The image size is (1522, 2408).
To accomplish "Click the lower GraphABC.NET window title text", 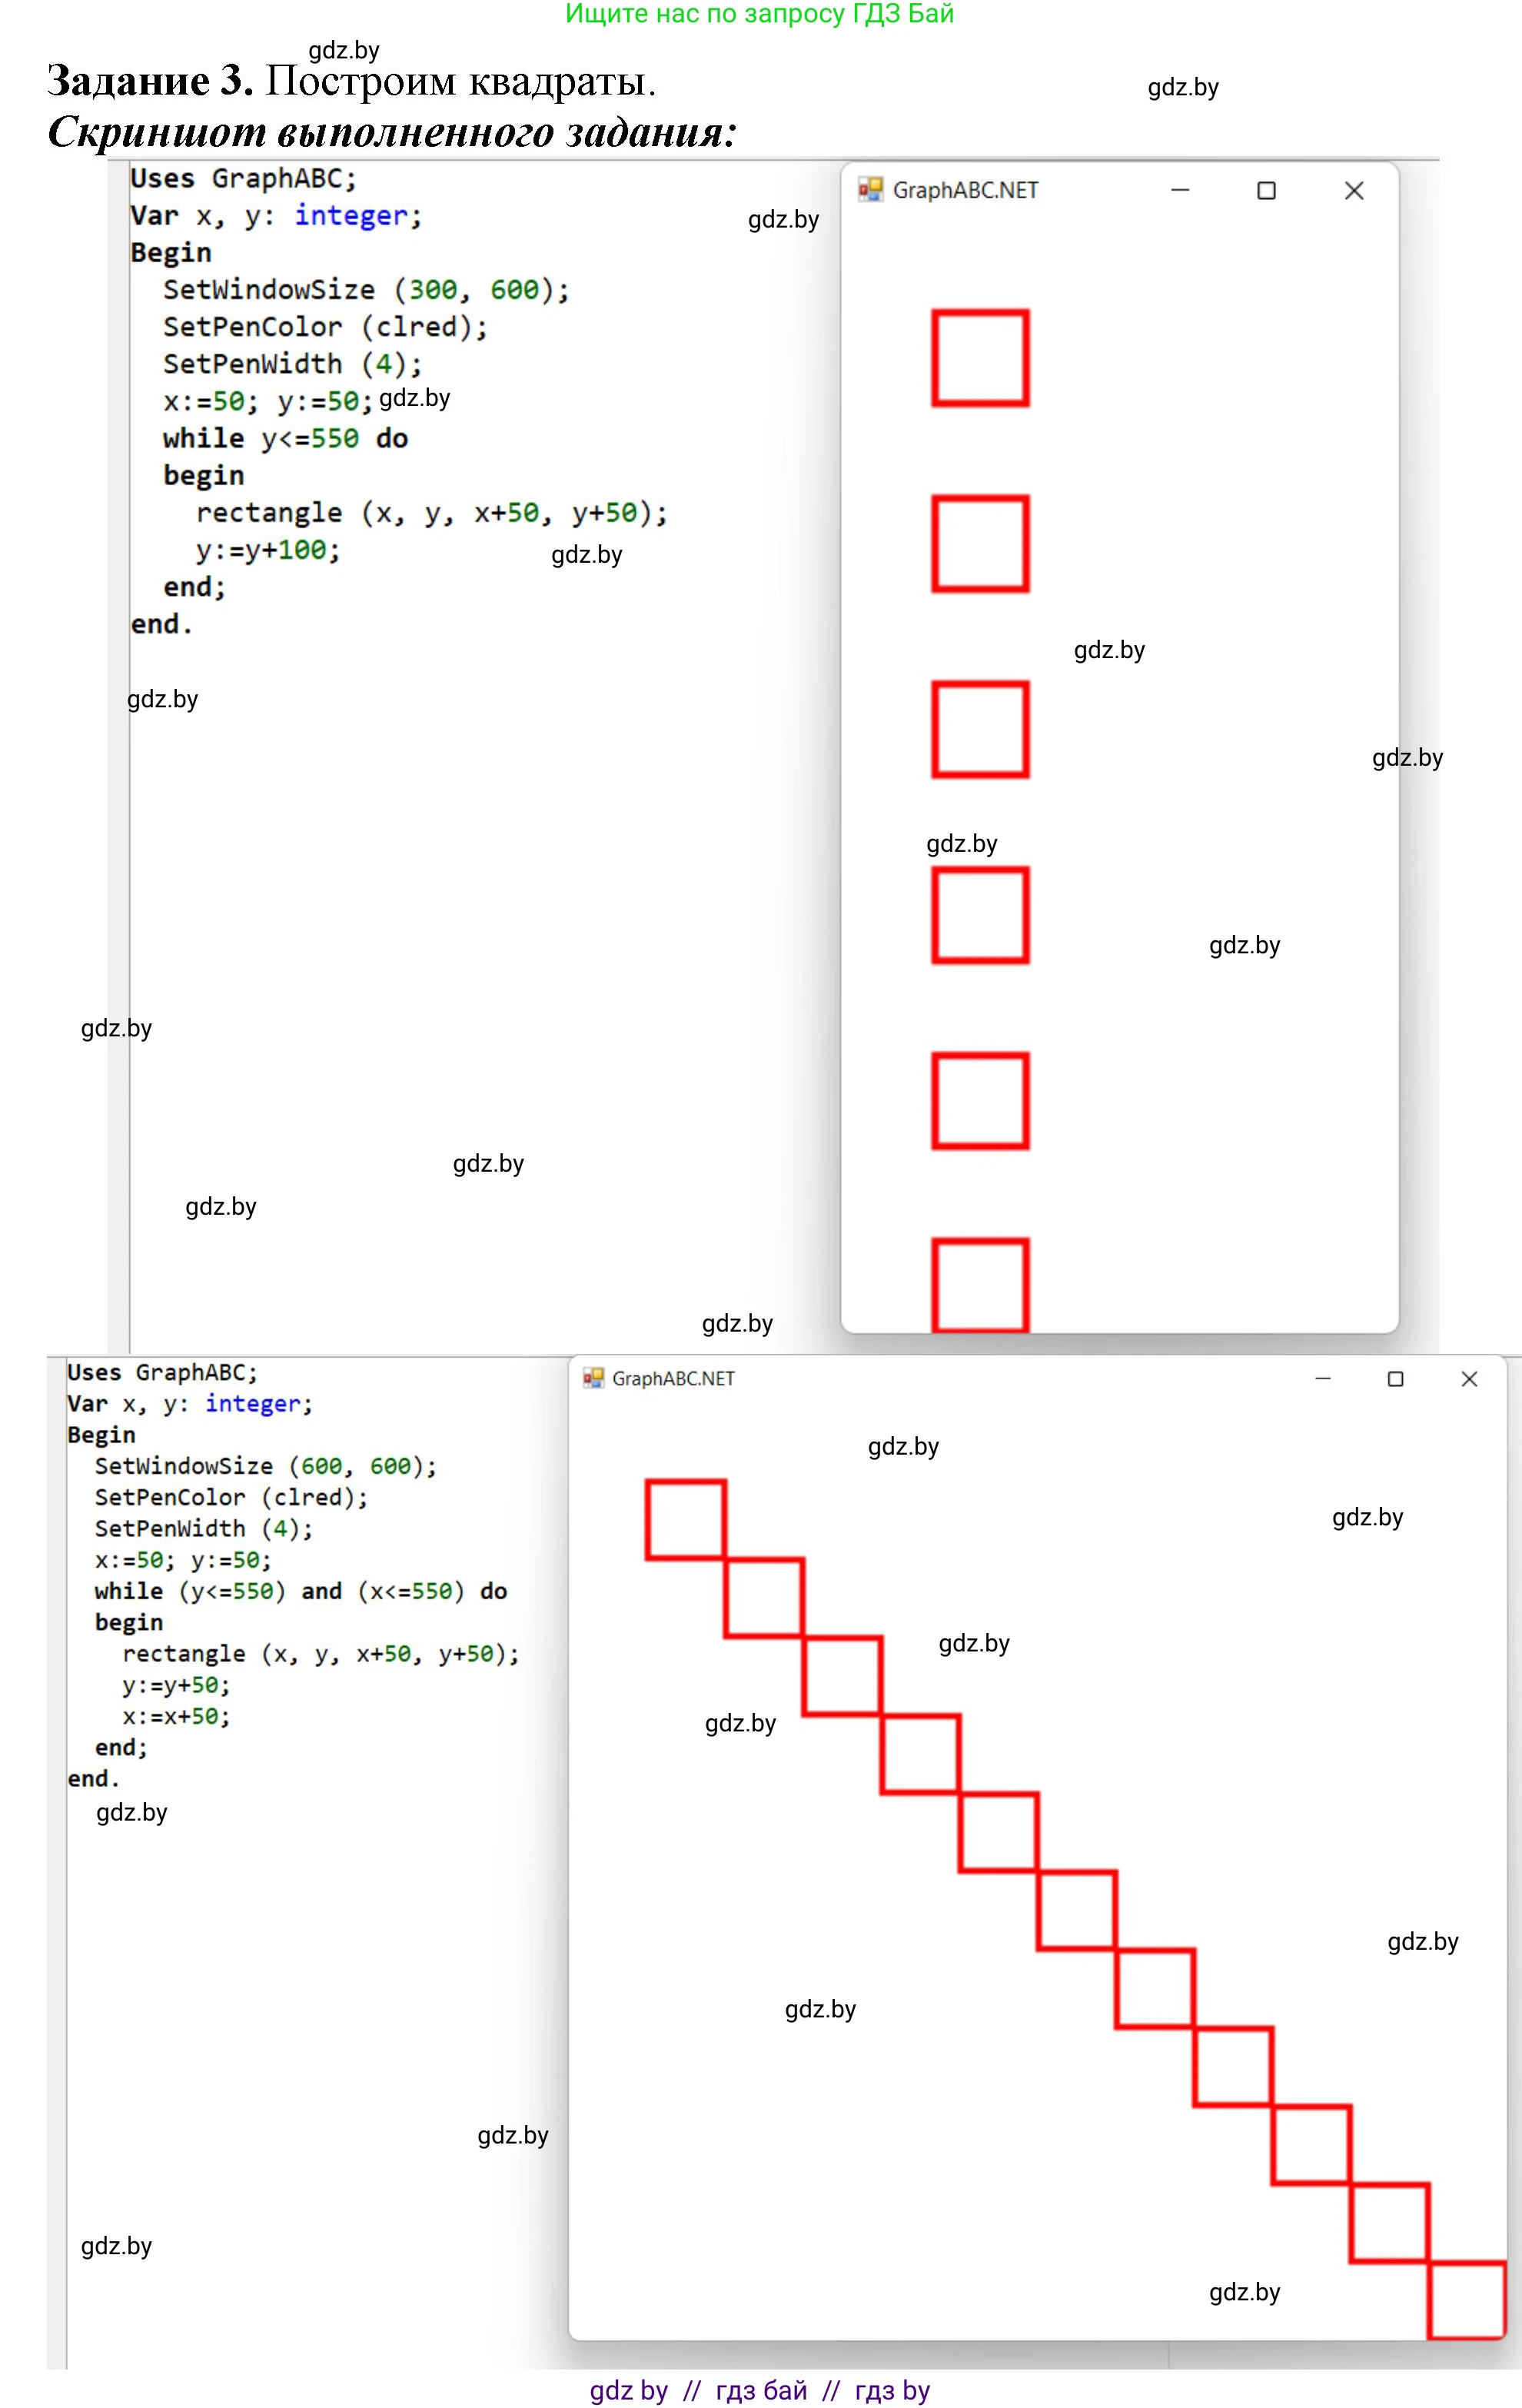I will [x=673, y=1378].
